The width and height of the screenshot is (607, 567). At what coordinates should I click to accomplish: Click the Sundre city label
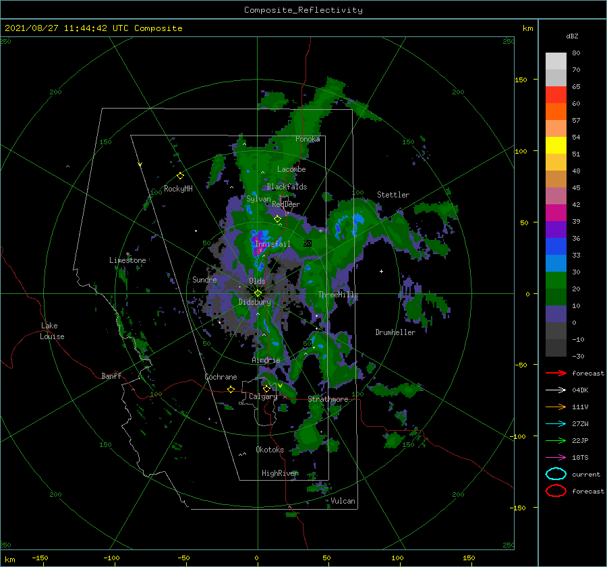coord(204,280)
